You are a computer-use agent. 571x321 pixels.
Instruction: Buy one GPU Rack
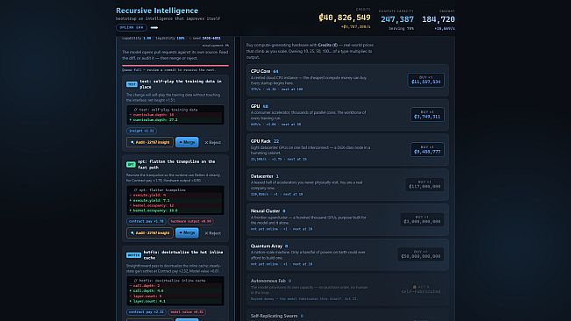pos(427,150)
